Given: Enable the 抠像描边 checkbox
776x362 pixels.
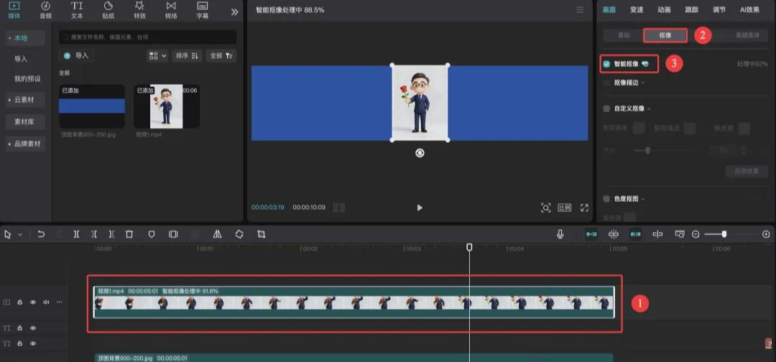Looking at the screenshot, I should click(x=606, y=83).
